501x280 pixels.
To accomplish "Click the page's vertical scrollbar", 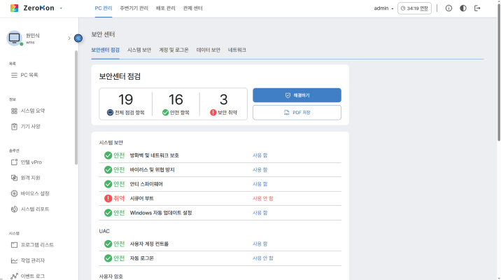I will point(498,105).
